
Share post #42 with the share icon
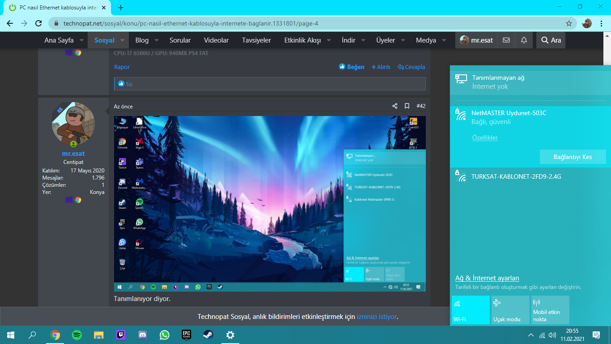point(395,106)
